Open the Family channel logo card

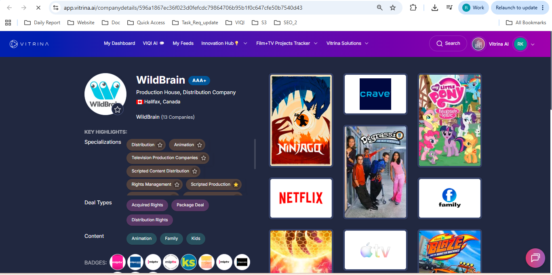pyautogui.click(x=450, y=198)
